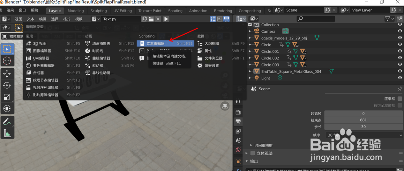This screenshot has width=404, height=171.
Task: Choose 图像编辑器 from the editor list
Action: click(53, 51)
